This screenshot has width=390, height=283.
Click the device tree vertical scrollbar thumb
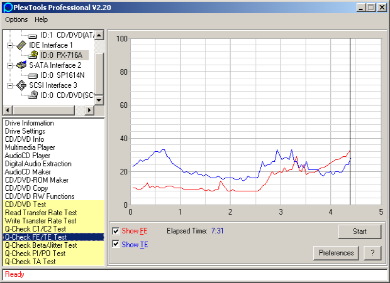[x=99, y=73]
